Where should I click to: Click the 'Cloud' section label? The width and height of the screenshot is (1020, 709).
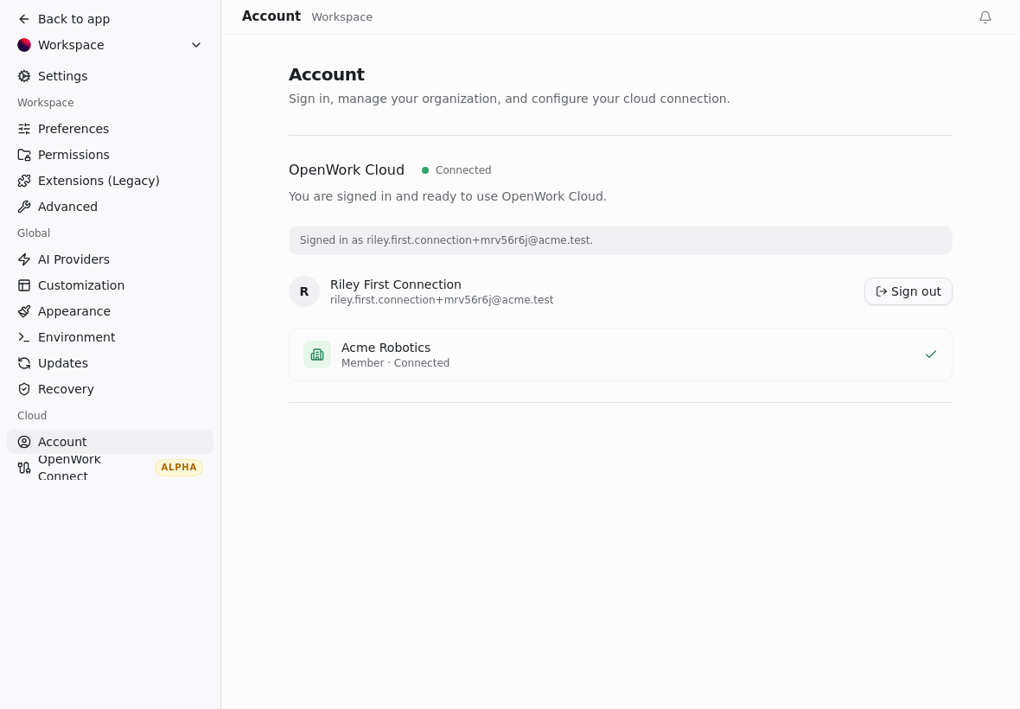(32, 416)
